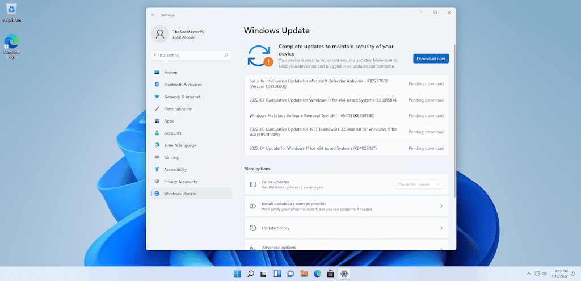The image size is (581, 281).
Task: Click the System monitor icon in sidebar
Action: pyautogui.click(x=157, y=72)
